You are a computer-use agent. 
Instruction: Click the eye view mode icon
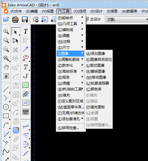coord(6,76)
